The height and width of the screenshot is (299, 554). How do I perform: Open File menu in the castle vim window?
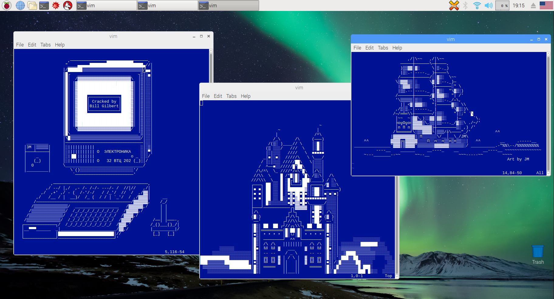click(x=206, y=96)
